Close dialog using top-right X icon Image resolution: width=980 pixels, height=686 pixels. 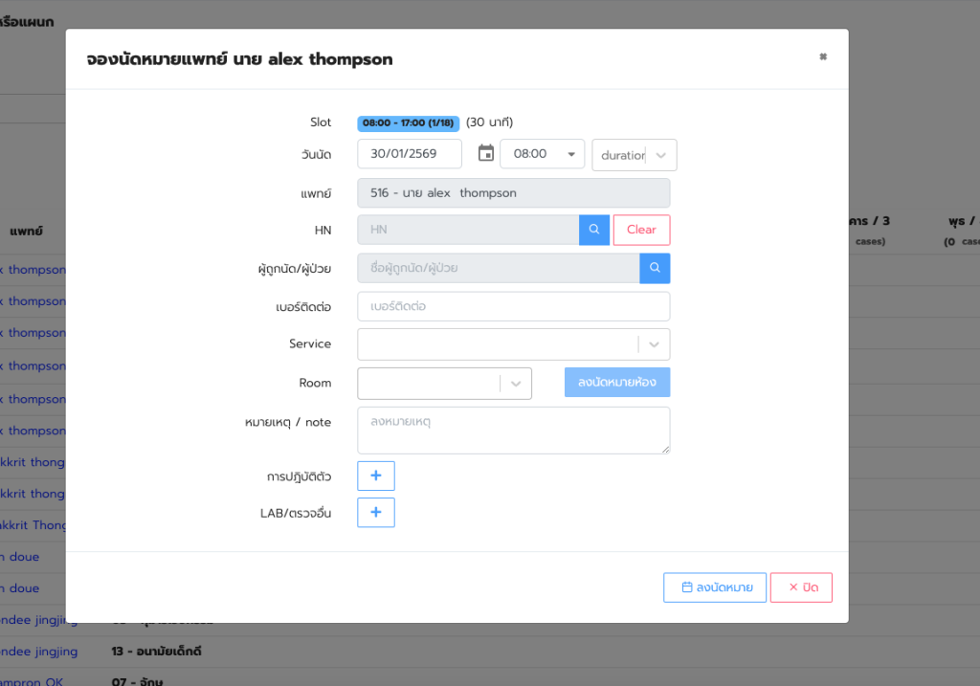point(822,57)
